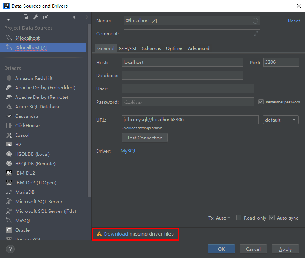Click the warning triangle near Download
The image size is (305, 258).
point(100,234)
